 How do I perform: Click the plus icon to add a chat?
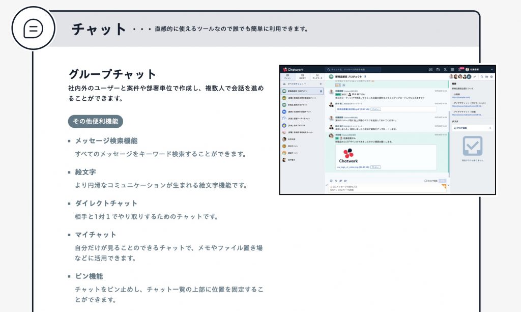click(321, 83)
